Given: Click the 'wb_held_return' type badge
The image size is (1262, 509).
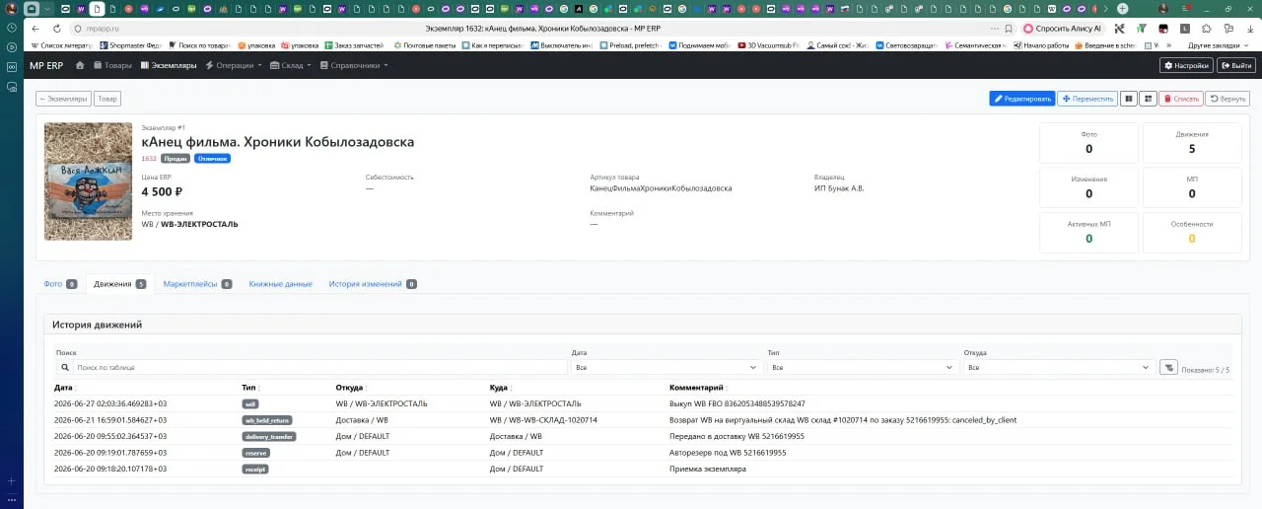Looking at the screenshot, I should (267, 420).
